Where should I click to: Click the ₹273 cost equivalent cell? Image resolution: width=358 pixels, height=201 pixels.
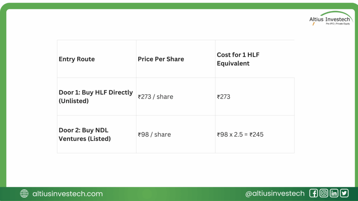point(224,97)
